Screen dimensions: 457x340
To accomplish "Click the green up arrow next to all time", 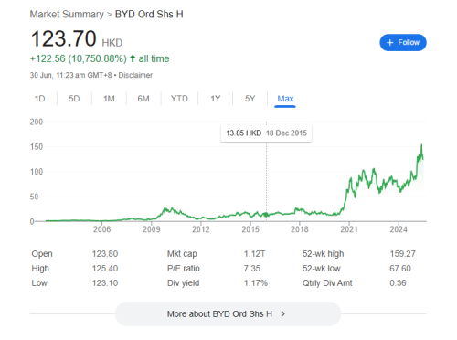I will coord(133,58).
